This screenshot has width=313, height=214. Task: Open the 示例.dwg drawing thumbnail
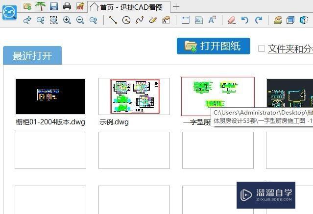click(x=134, y=96)
